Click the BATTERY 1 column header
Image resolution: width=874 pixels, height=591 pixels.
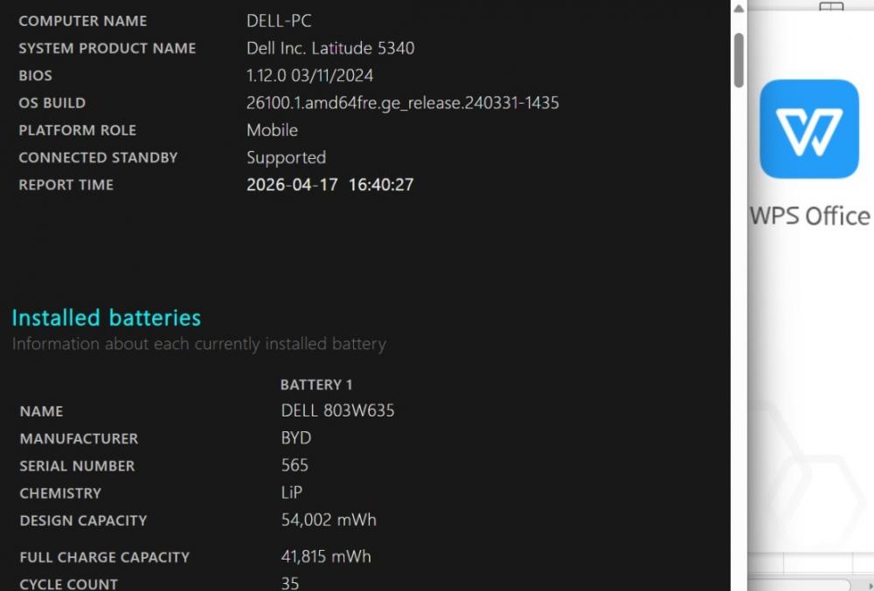[316, 385]
